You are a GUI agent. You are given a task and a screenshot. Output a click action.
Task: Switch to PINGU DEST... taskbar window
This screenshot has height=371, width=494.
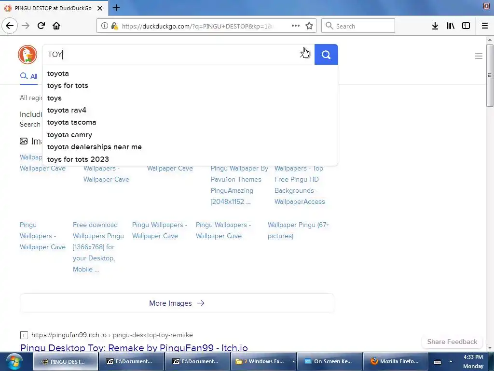click(65, 361)
